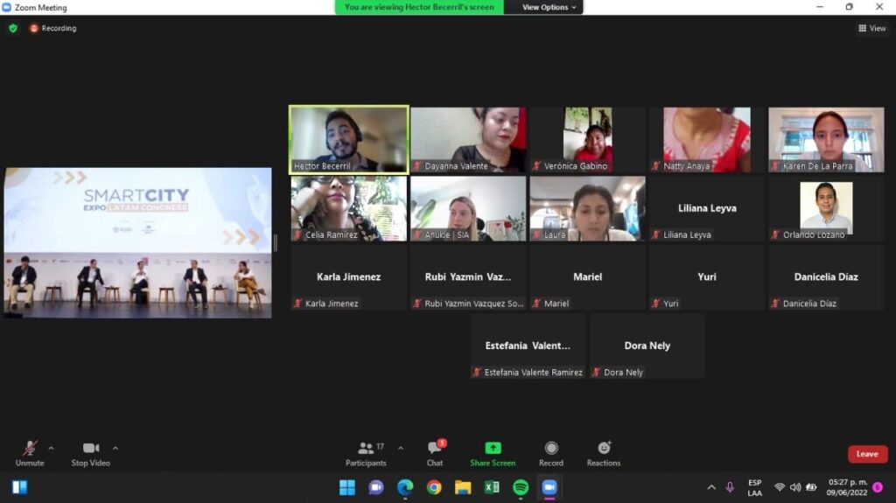Select Natty Anaya video tile
Screen dimensions: 896x503
coord(707,139)
